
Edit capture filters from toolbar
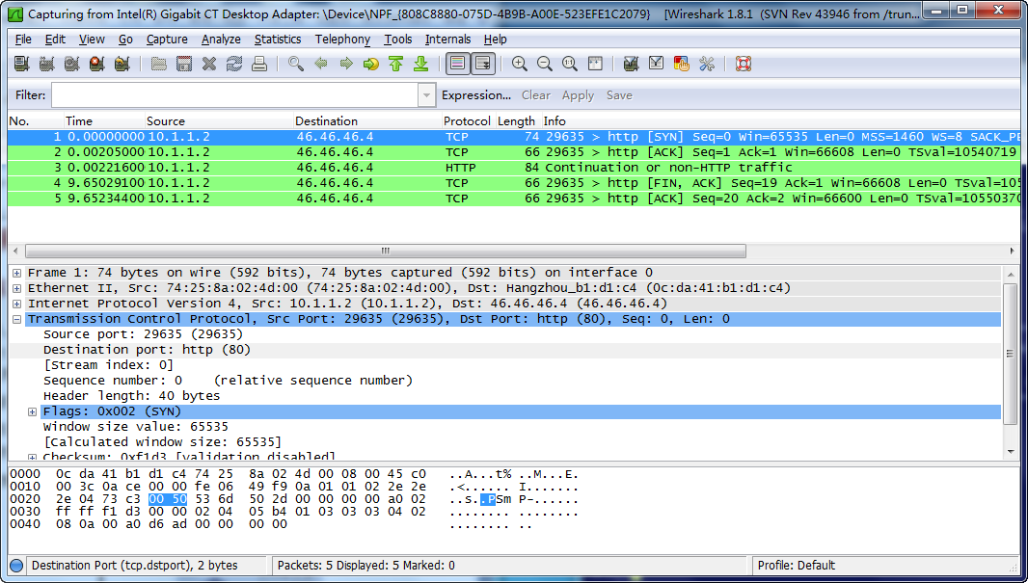click(x=632, y=64)
